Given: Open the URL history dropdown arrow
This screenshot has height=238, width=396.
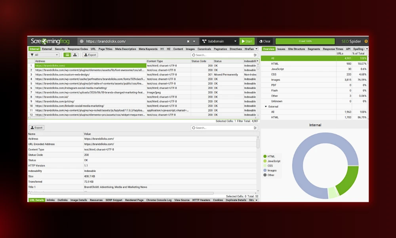Looking at the screenshot, I should [x=194, y=41].
